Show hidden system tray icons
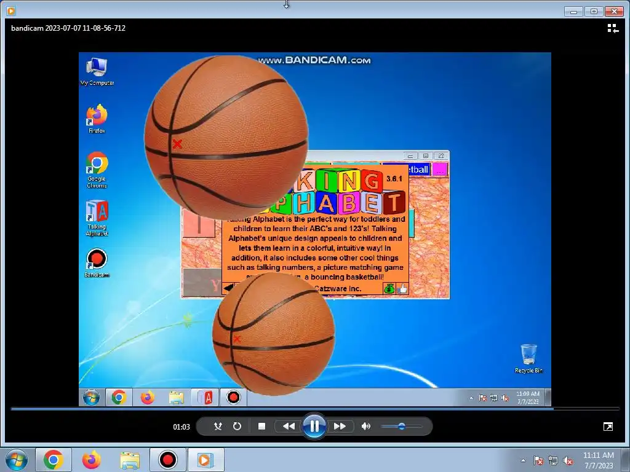The width and height of the screenshot is (630, 472). tap(523, 460)
